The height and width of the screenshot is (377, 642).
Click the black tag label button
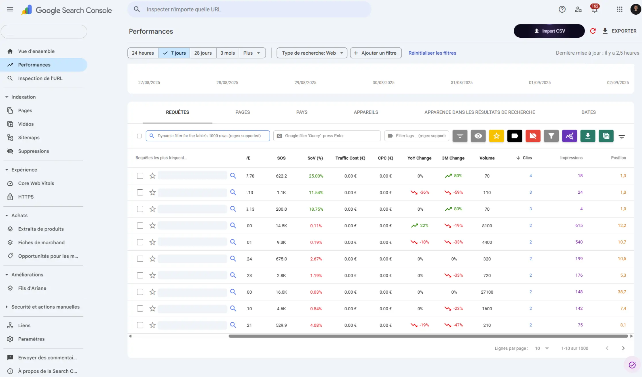click(515, 136)
